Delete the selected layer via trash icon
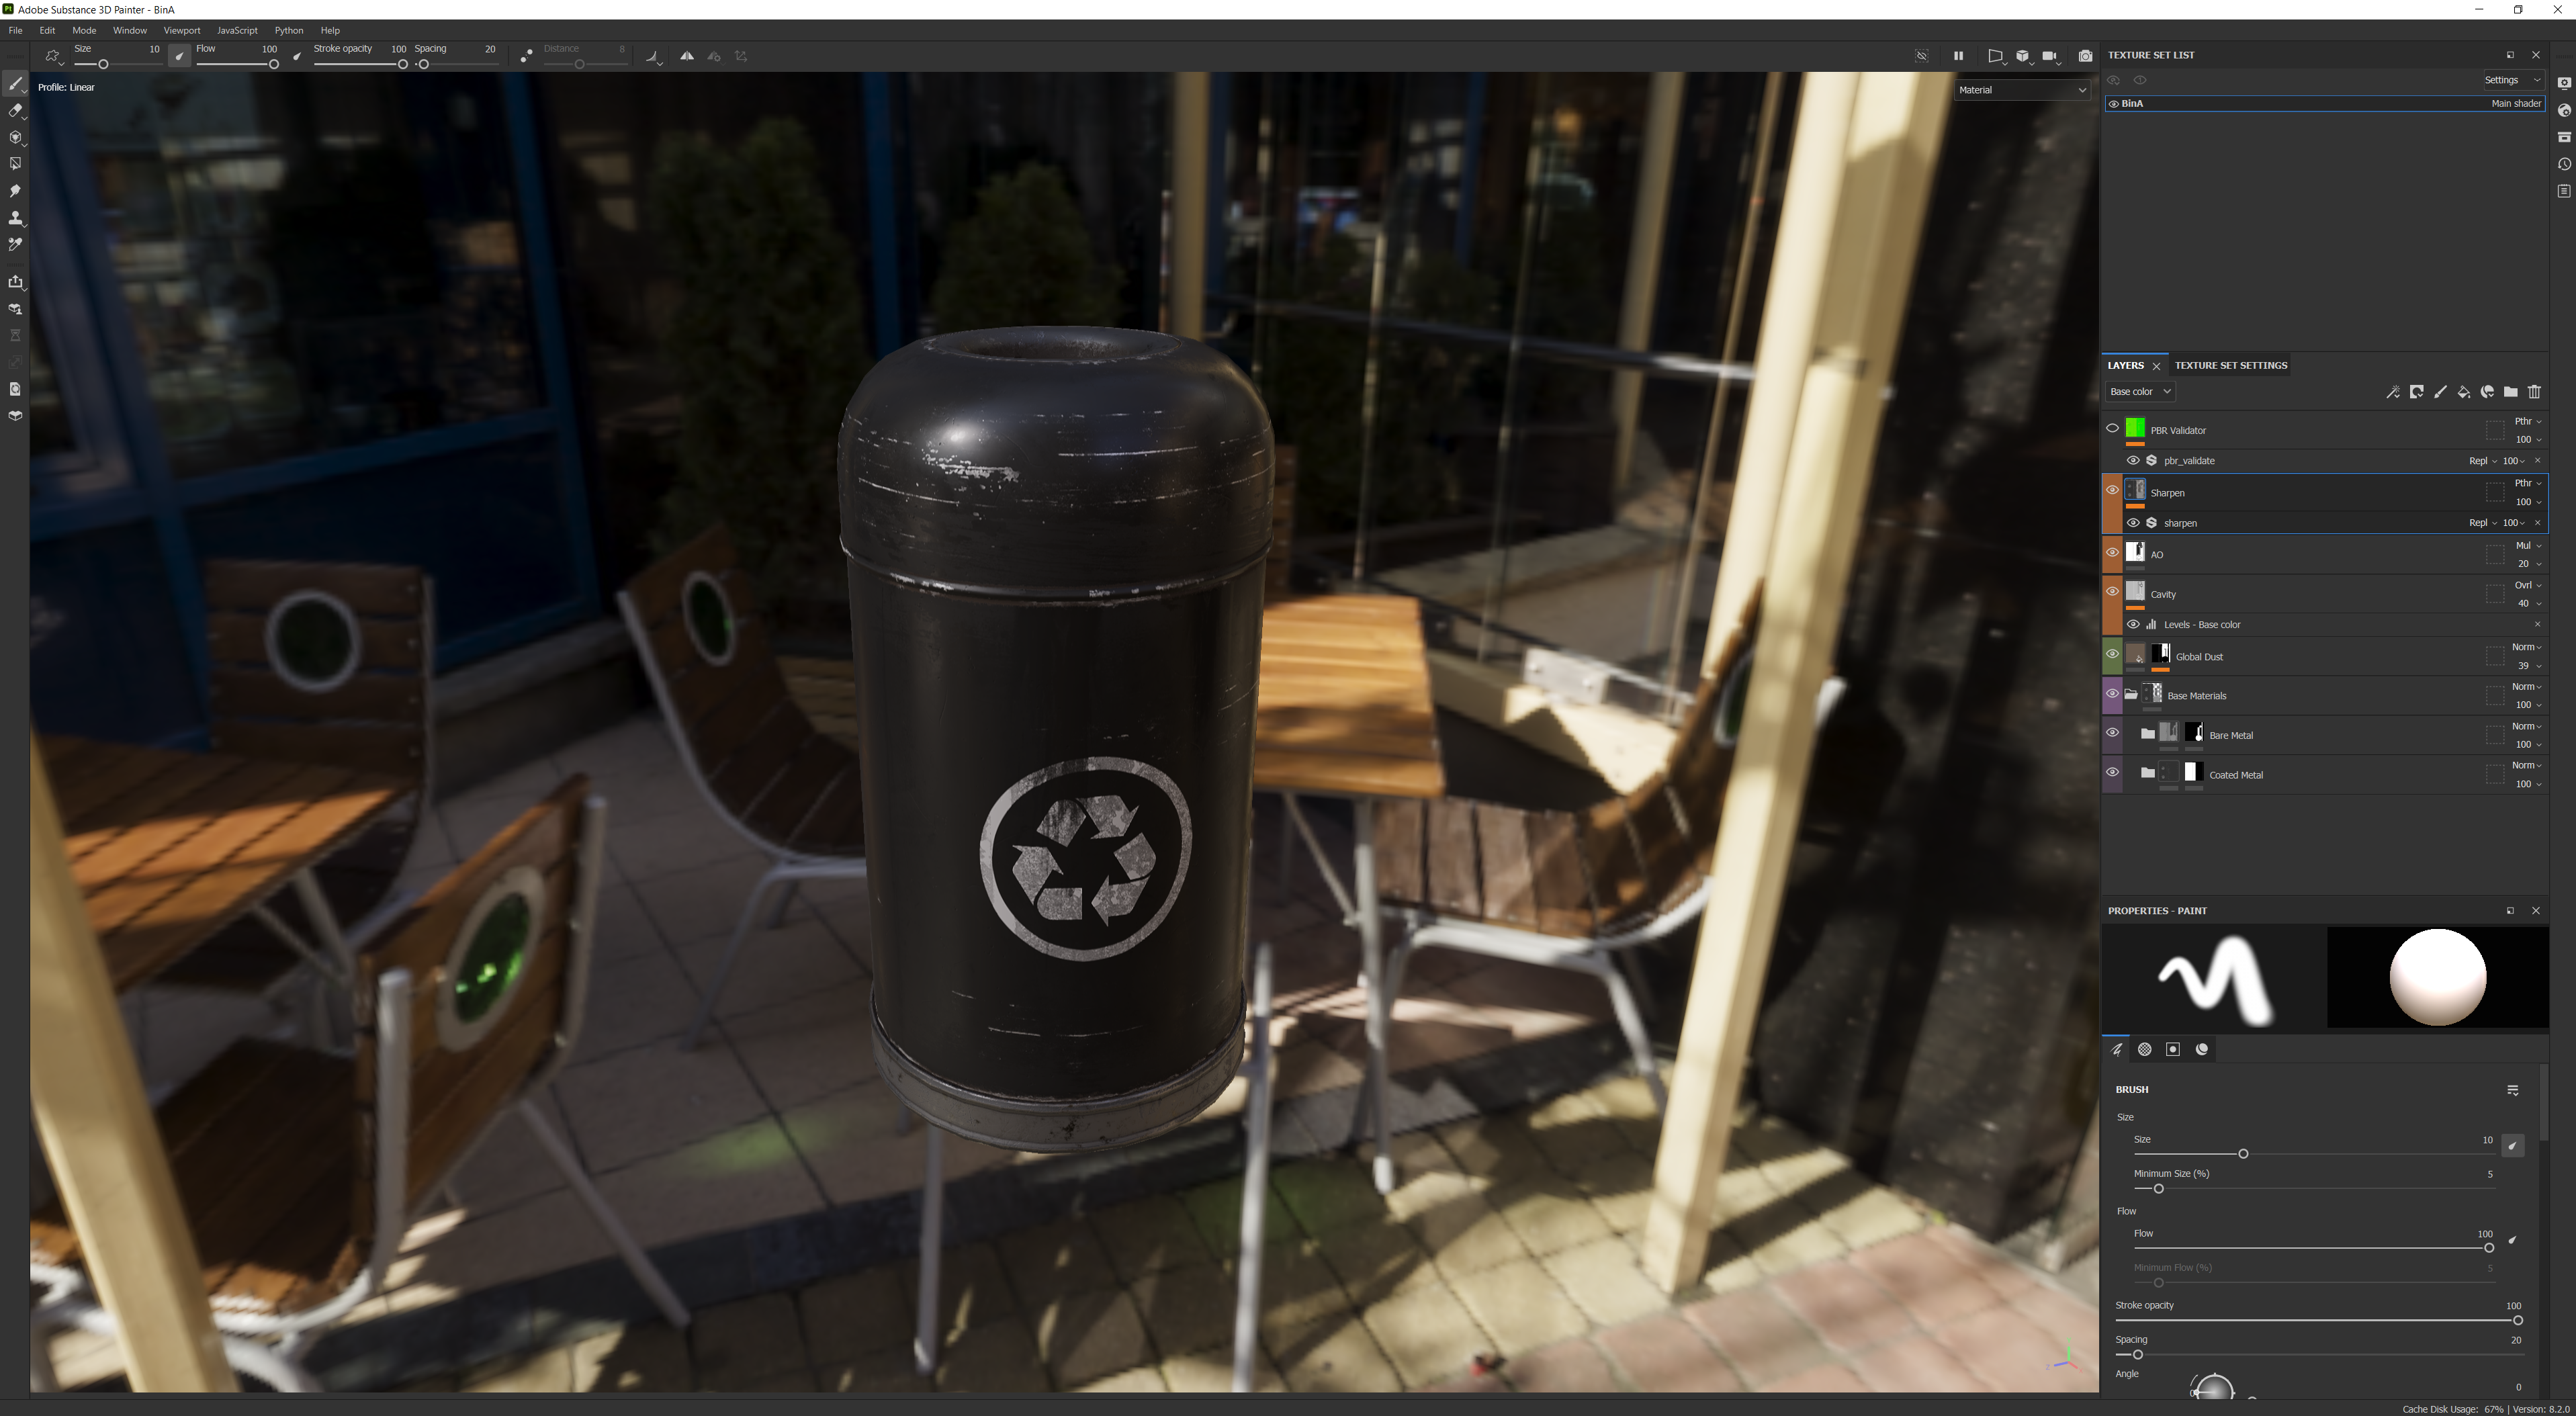The width and height of the screenshot is (2576, 1416). pos(2534,392)
